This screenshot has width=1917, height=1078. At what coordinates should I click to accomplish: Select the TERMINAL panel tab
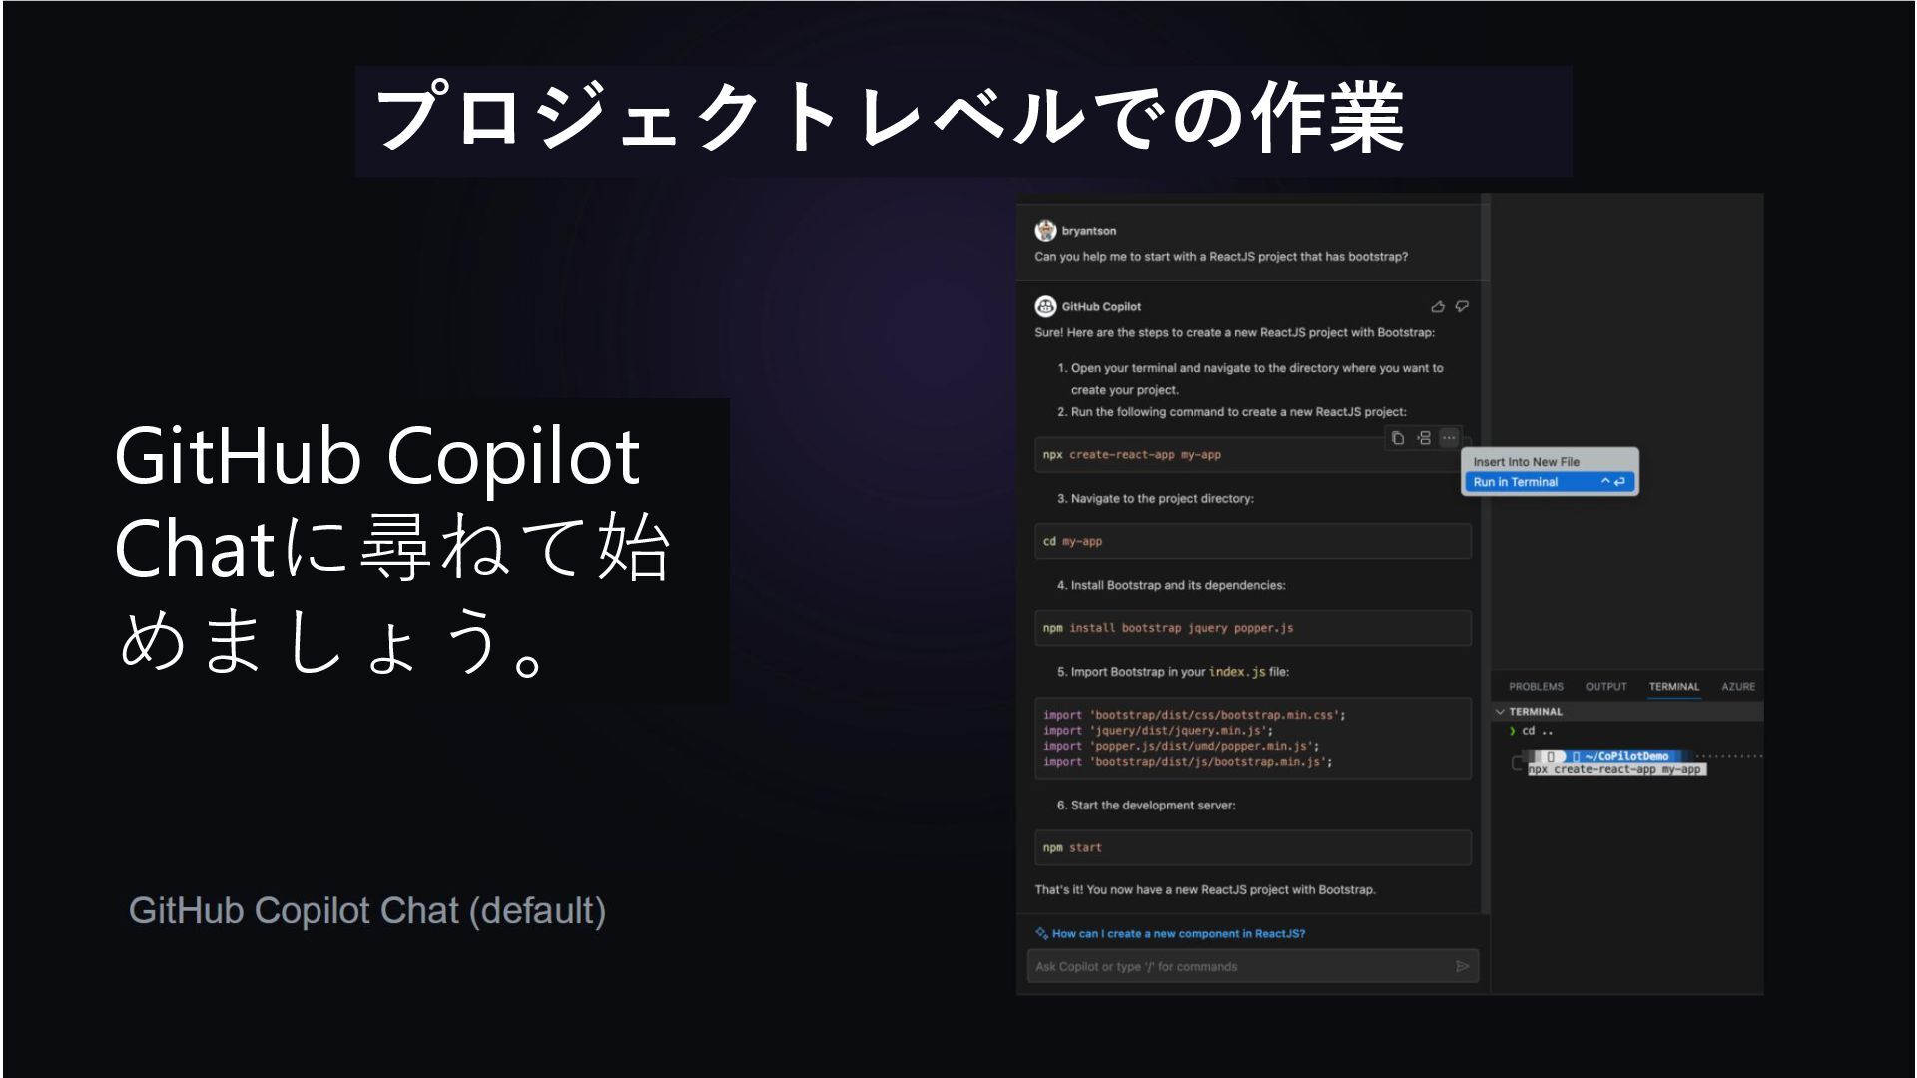pyautogui.click(x=1673, y=687)
